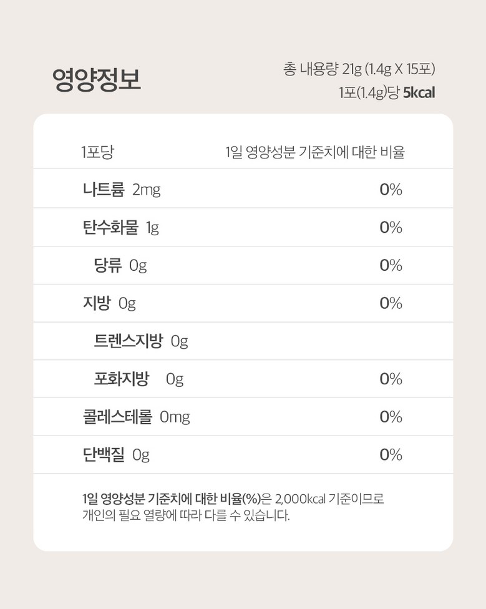Image resolution: width=486 pixels, height=609 pixels.
Task: Click the 영양정보 title heading
Action: [96, 80]
